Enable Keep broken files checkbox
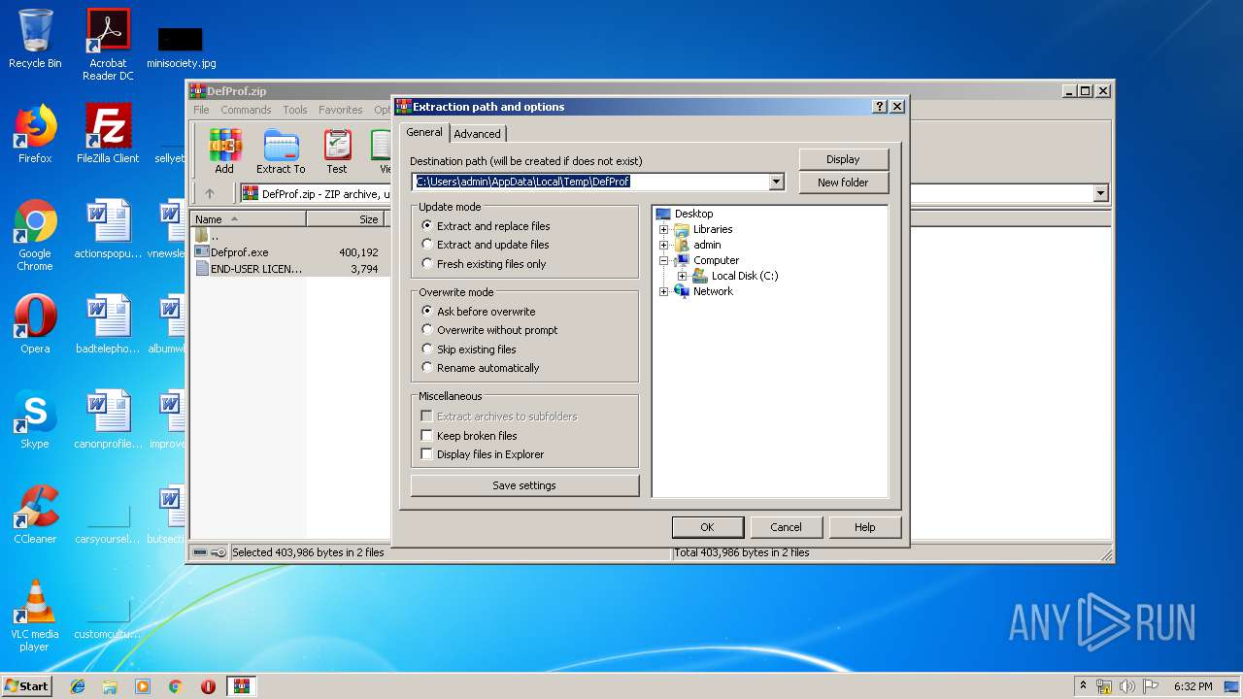This screenshot has width=1243, height=699. click(x=426, y=436)
